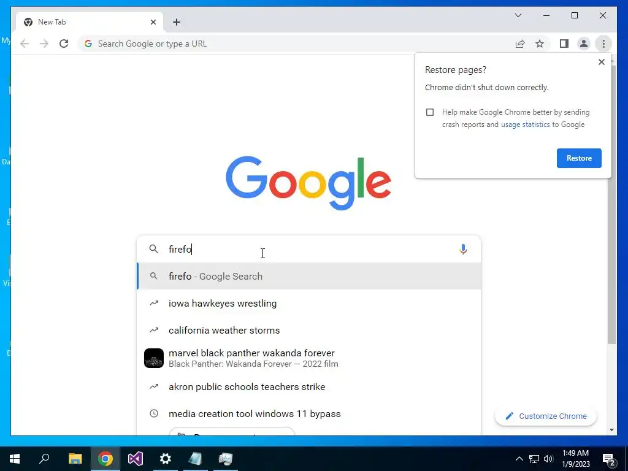Open the profile avatar icon
The image size is (628, 471).
(584, 44)
